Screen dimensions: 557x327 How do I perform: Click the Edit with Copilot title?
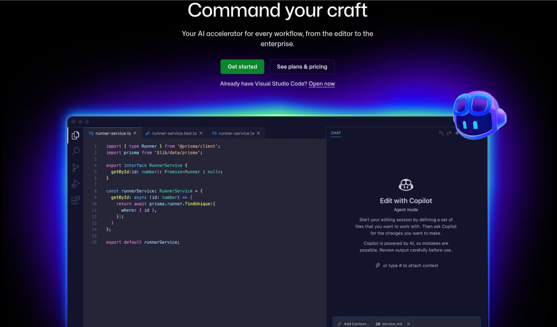tap(406, 200)
